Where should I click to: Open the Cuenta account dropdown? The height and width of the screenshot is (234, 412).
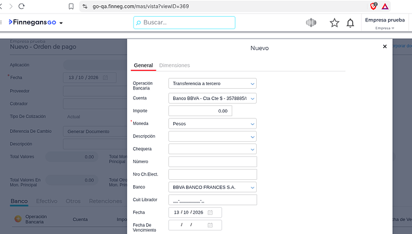213,98
